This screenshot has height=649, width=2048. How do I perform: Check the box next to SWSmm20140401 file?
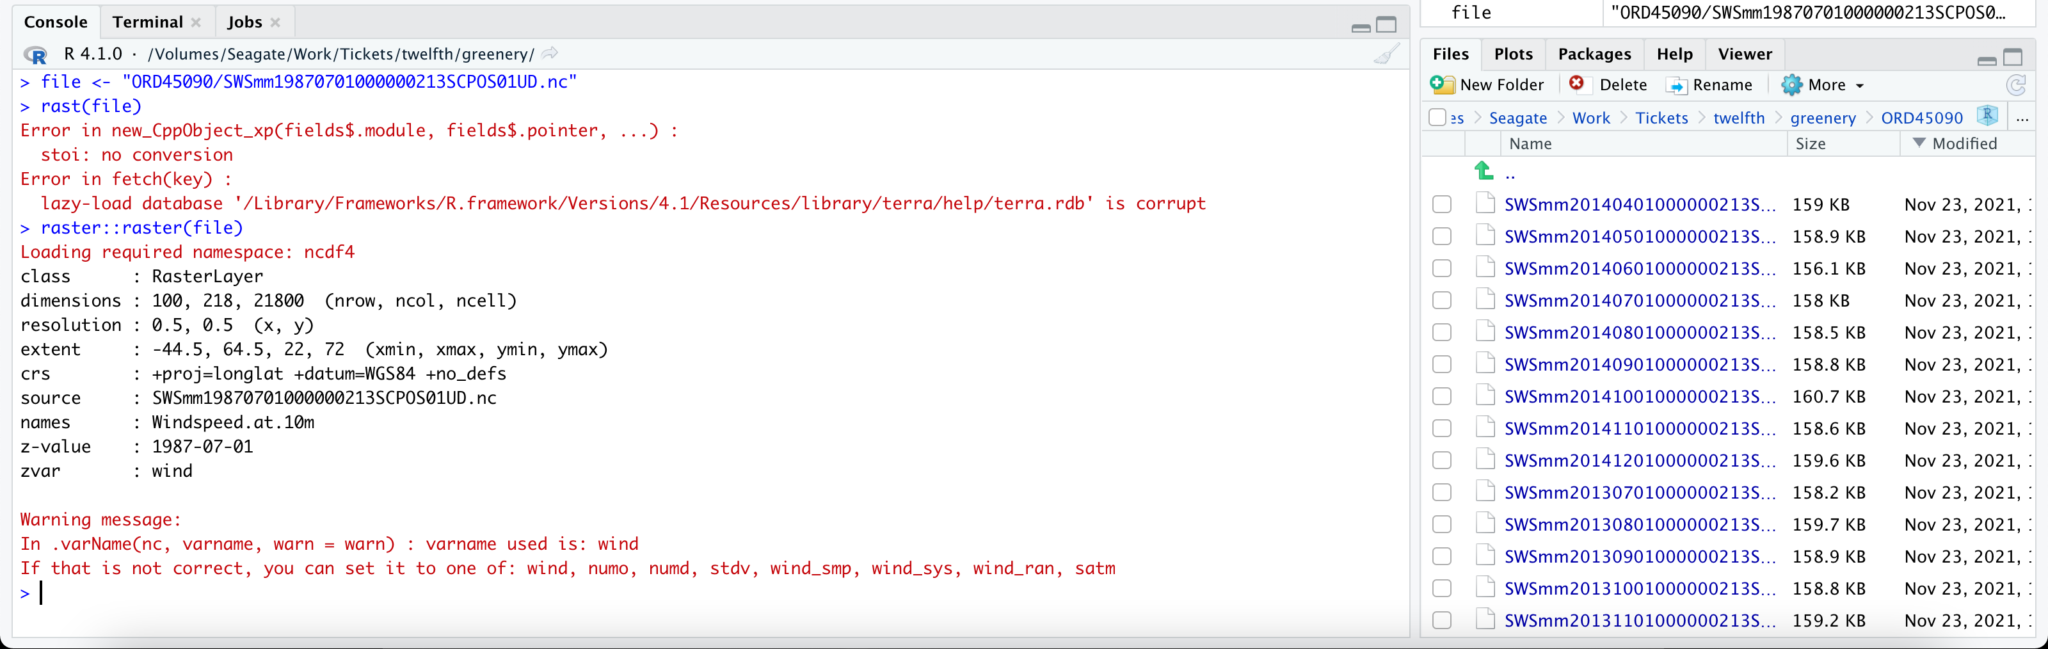click(x=1442, y=204)
